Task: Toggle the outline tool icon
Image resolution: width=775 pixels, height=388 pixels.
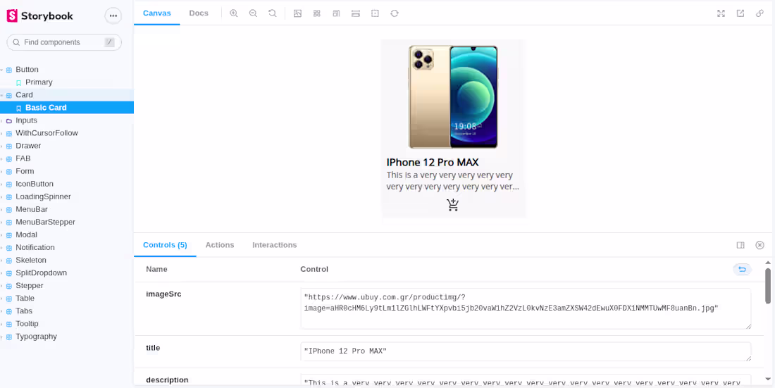Action: tap(375, 13)
